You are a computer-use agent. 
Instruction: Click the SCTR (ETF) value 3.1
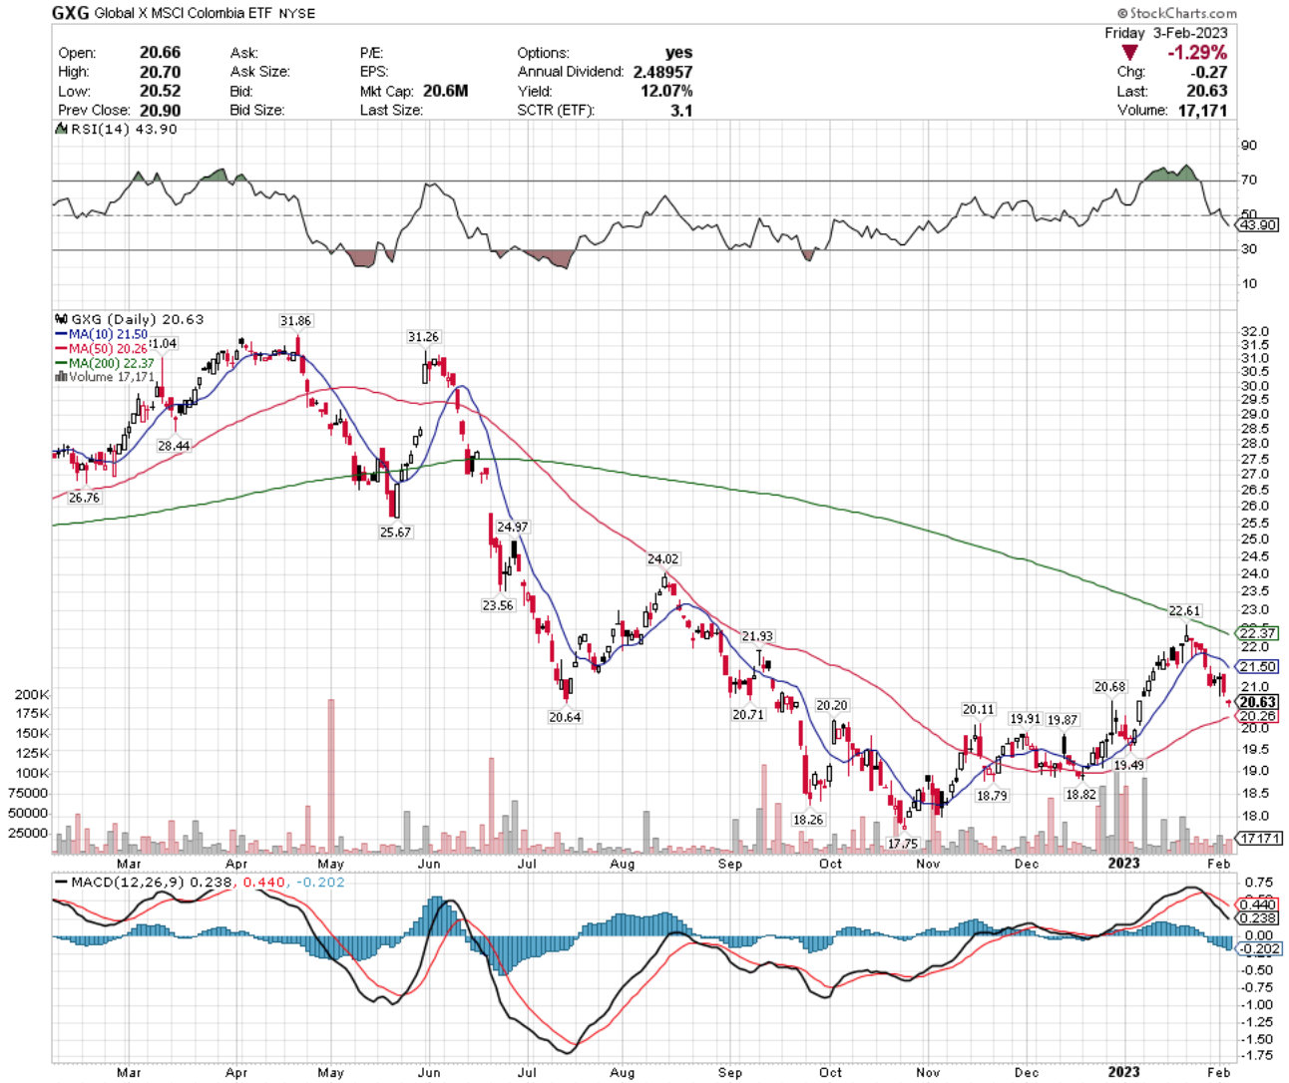pos(681,110)
